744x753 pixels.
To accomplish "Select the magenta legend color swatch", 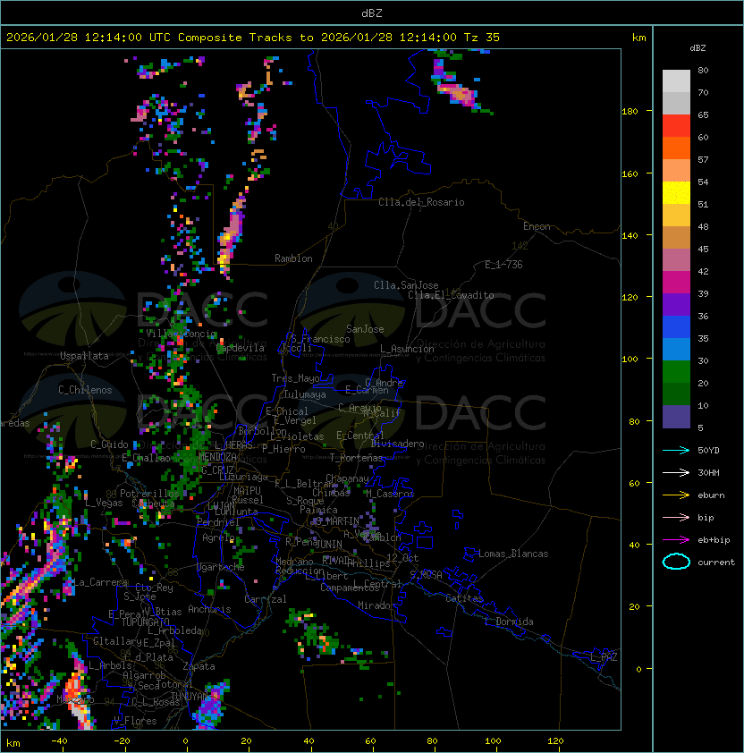I will pyautogui.click(x=676, y=283).
